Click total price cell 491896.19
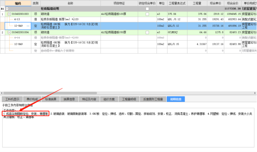Screen dimensions: 257x152 pos(232,26)
